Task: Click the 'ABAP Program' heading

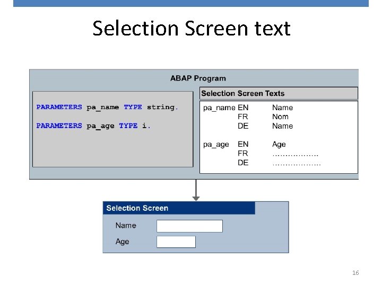Action: coord(198,78)
